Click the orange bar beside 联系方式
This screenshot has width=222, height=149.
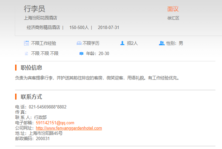click(x=16, y=97)
